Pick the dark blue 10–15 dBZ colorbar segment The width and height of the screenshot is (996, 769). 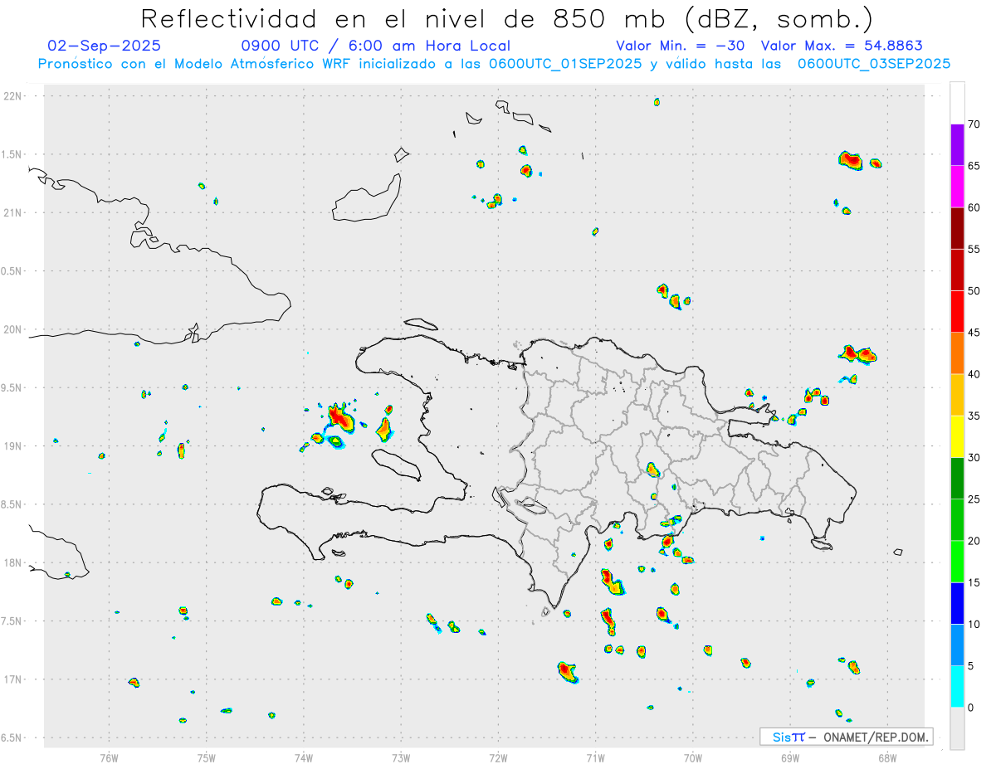[957, 603]
